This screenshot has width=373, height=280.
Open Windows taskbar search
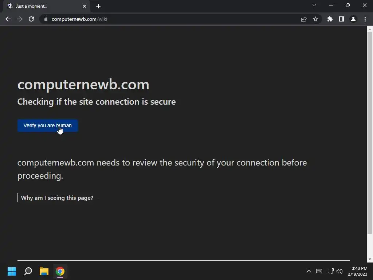[x=28, y=271]
